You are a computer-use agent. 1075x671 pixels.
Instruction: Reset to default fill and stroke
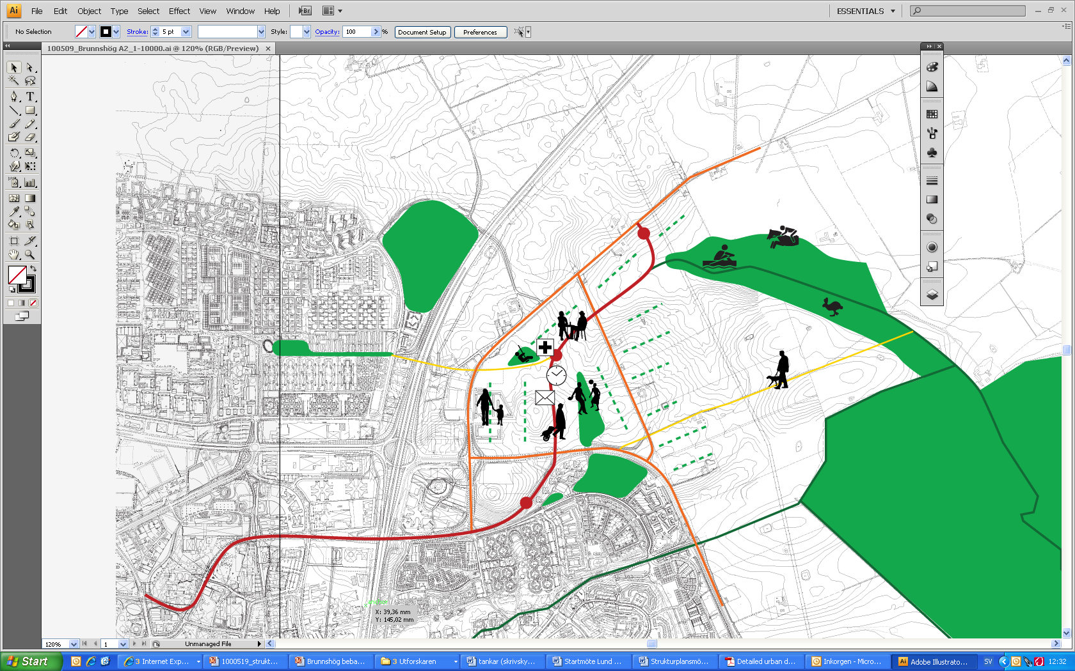point(12,290)
